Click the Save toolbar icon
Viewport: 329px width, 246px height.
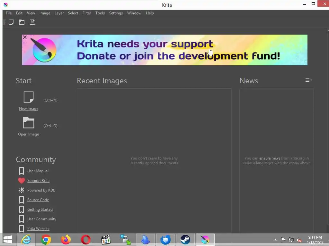(32, 22)
